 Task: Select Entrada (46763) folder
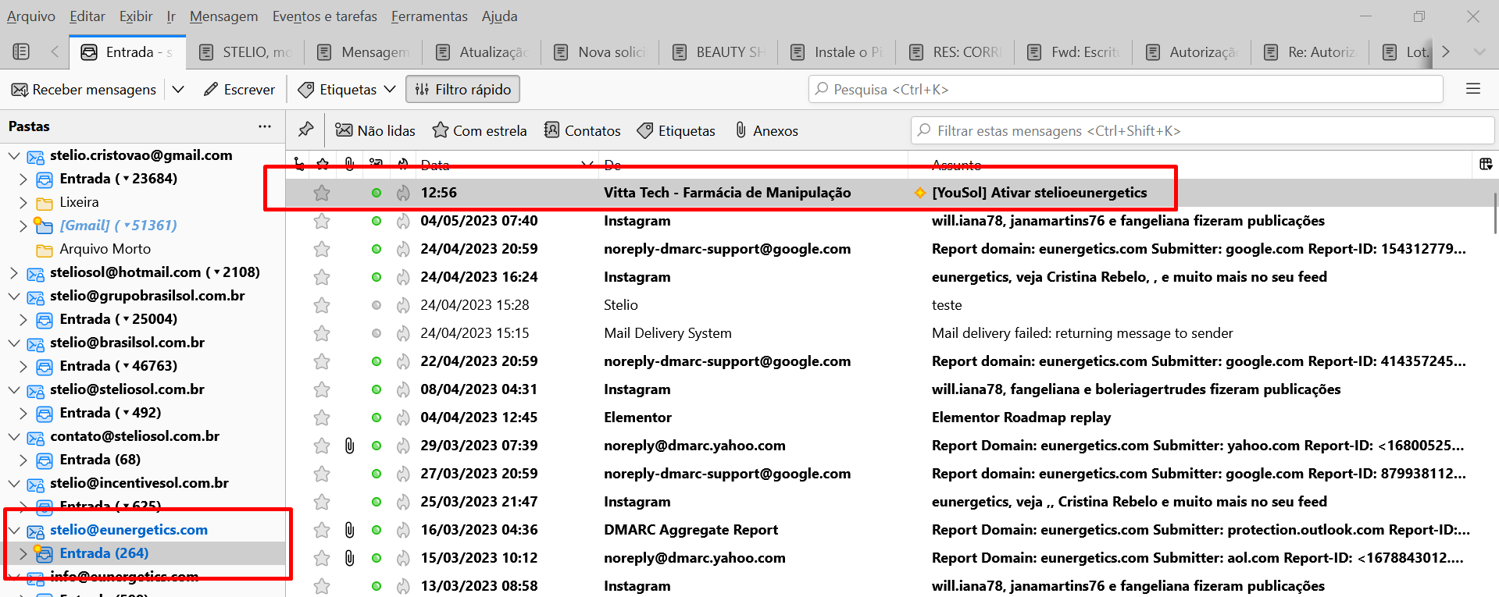point(118,366)
